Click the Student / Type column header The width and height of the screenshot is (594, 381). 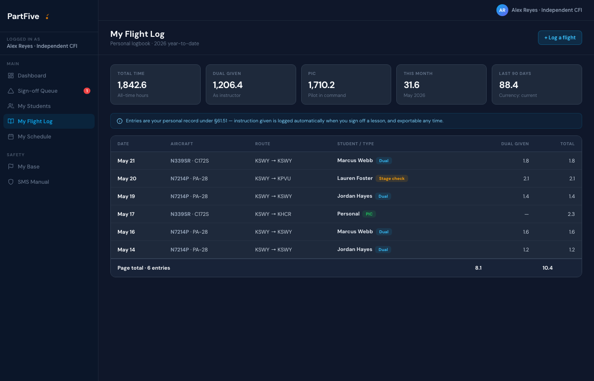[x=356, y=144]
